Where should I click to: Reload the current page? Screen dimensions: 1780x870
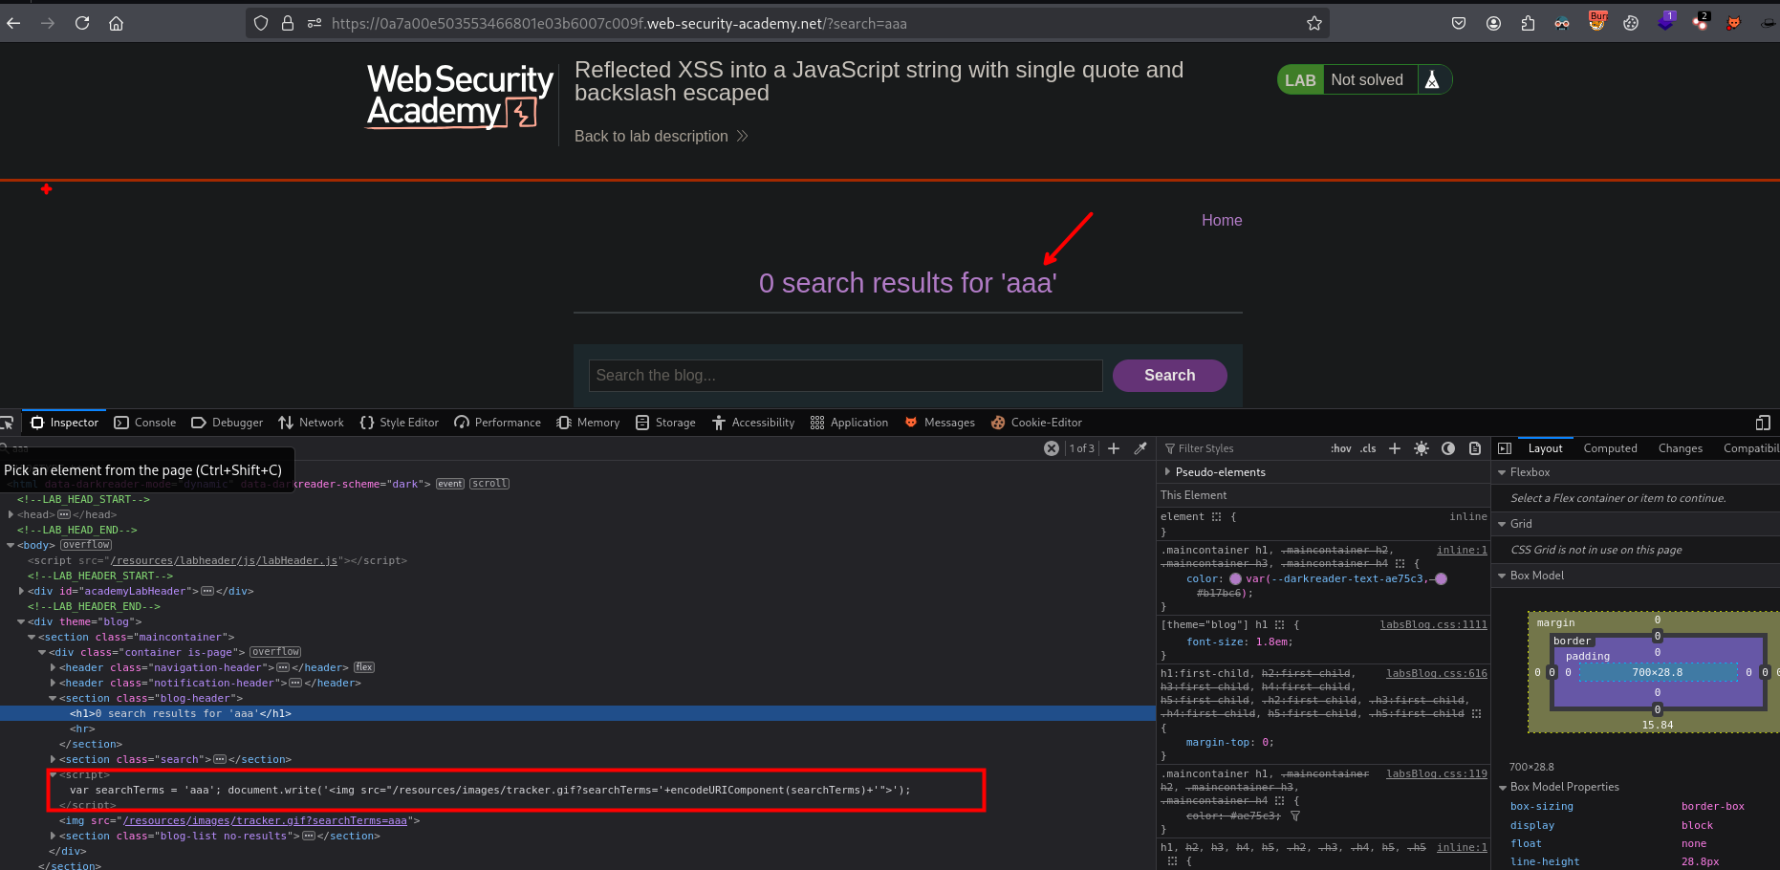(x=82, y=23)
